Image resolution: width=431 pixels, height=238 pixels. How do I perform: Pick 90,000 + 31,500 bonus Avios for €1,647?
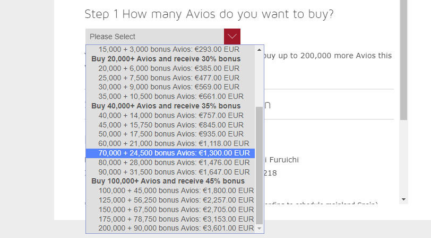click(174, 172)
